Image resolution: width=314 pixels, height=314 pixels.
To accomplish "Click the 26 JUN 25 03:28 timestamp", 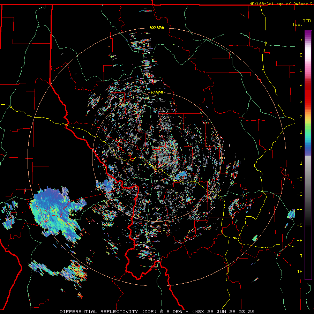I will coord(231,312).
